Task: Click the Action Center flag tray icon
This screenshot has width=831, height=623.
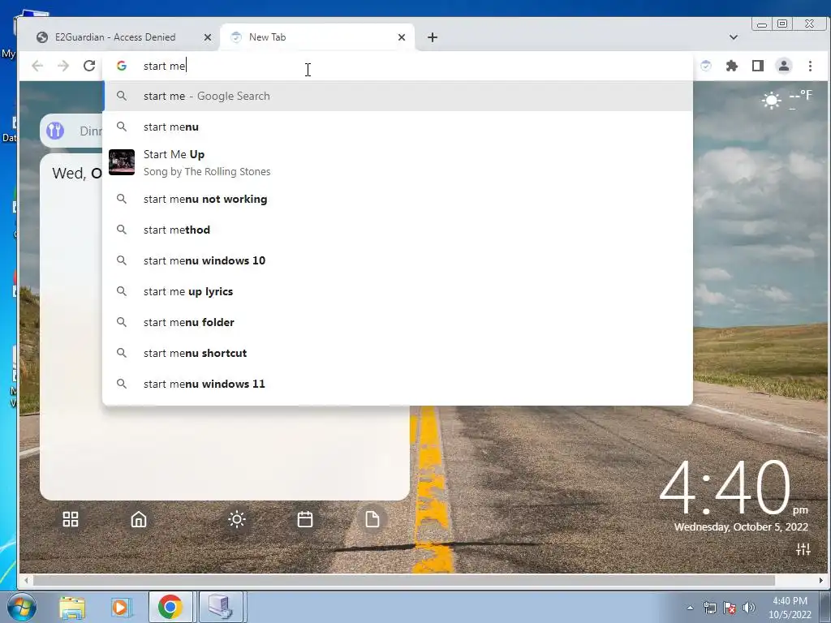Action: click(730, 608)
